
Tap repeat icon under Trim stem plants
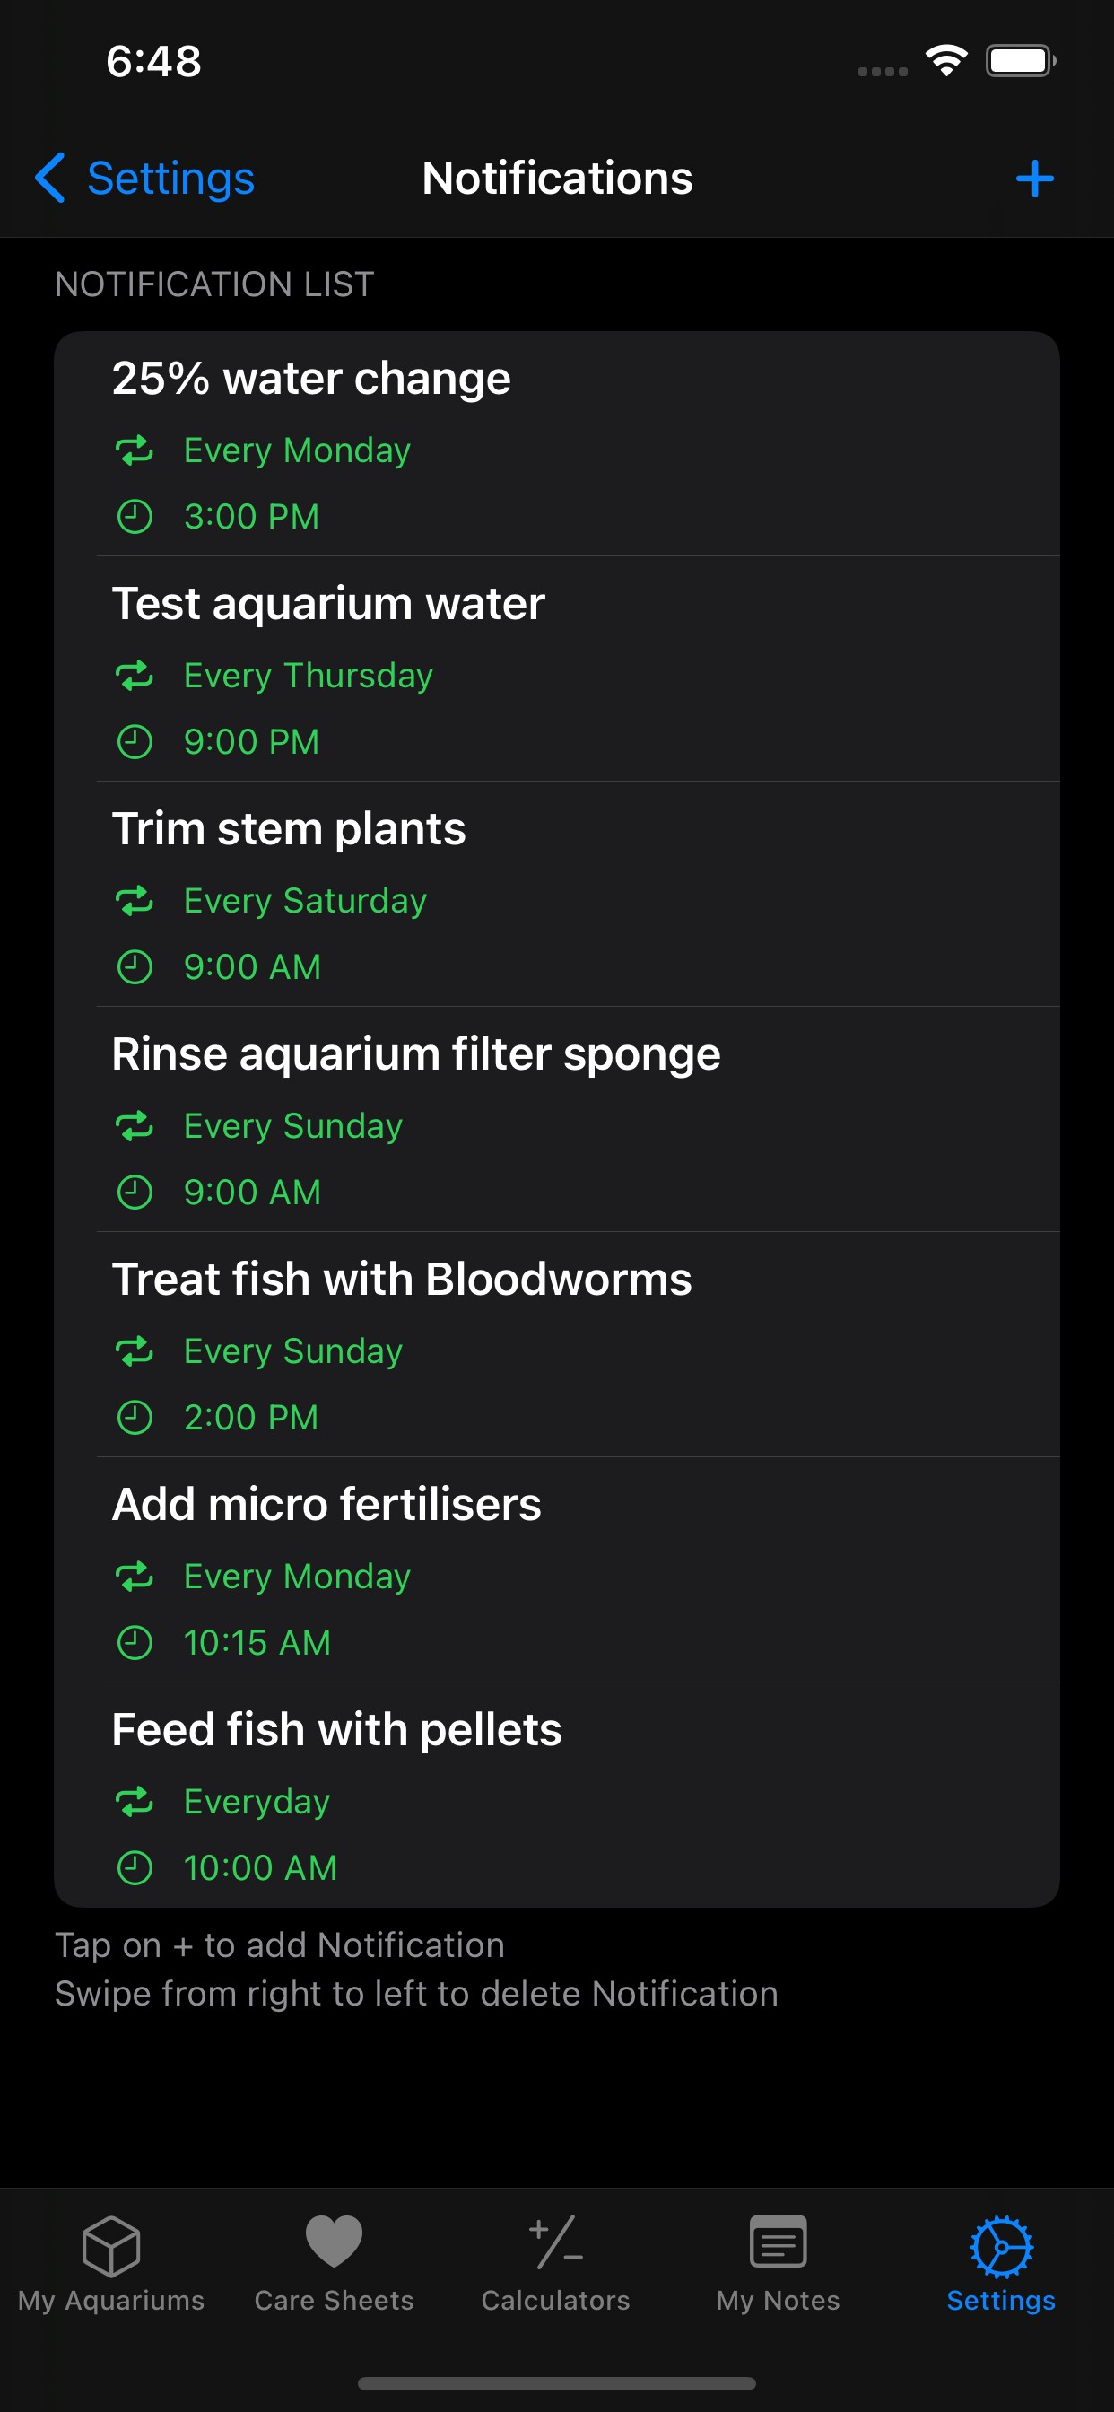point(135,901)
